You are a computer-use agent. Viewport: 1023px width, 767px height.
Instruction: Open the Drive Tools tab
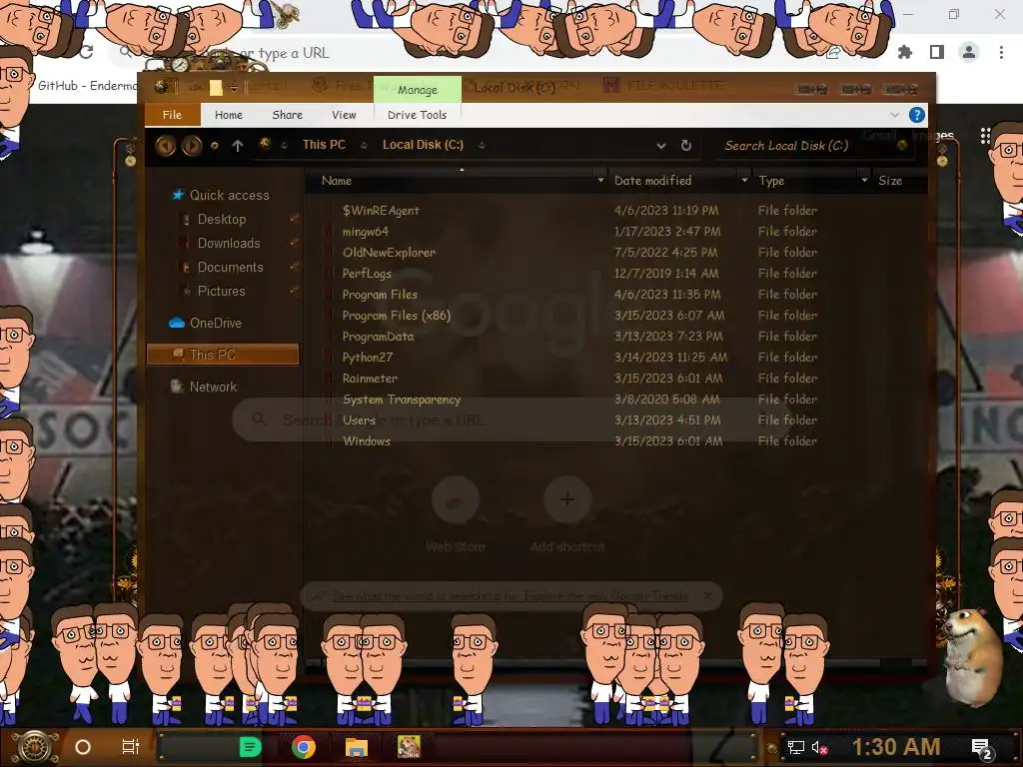click(417, 115)
